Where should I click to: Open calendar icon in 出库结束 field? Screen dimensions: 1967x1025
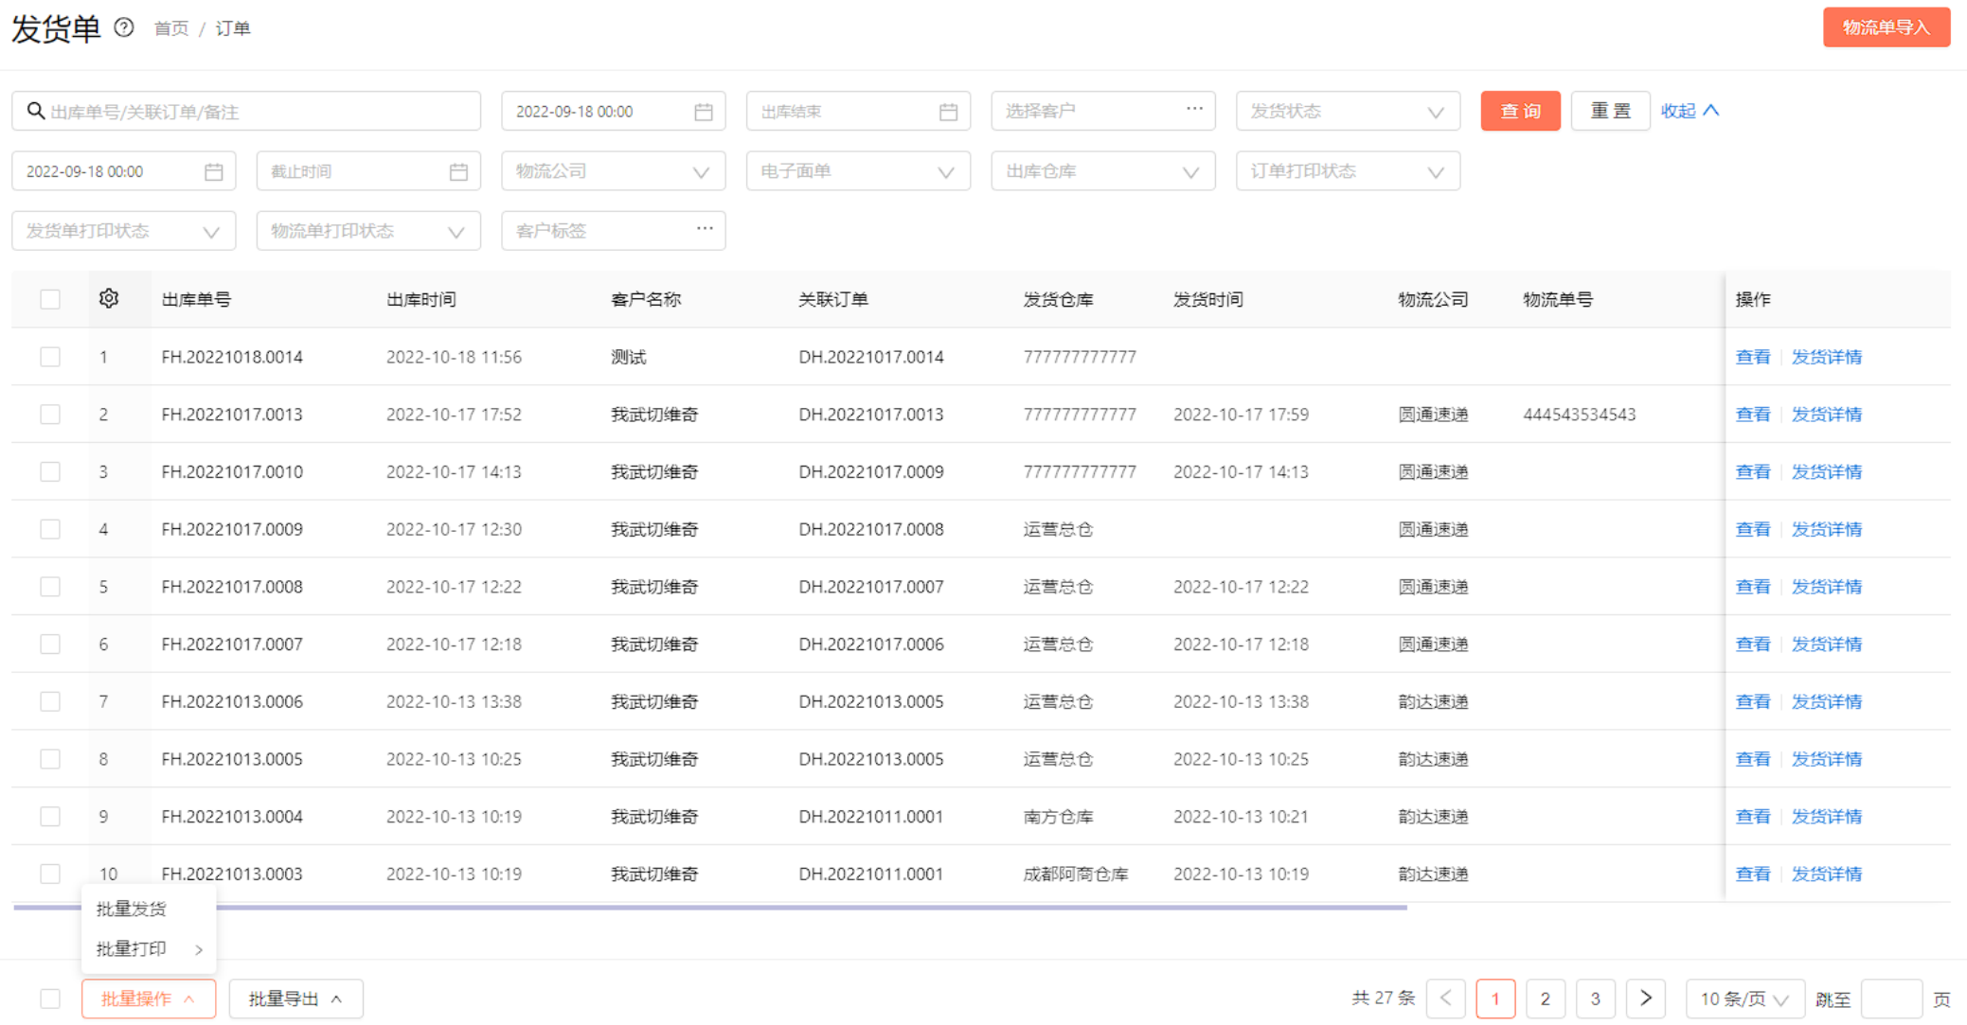(x=948, y=112)
